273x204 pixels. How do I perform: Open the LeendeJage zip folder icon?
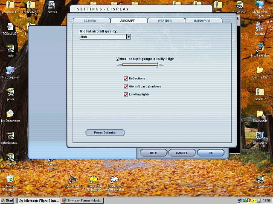(31, 5)
